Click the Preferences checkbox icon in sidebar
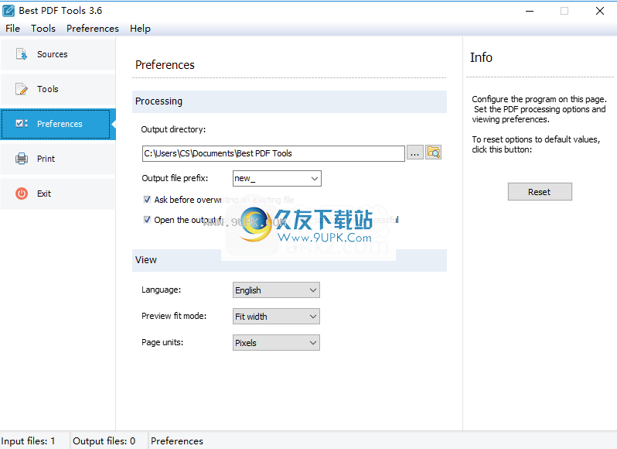Screen dimensions: 617x449 (x=21, y=124)
